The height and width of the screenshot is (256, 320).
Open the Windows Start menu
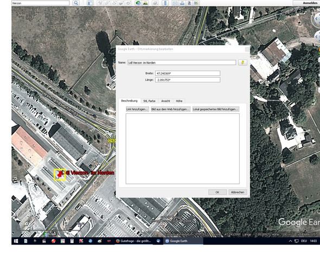(x=16, y=241)
